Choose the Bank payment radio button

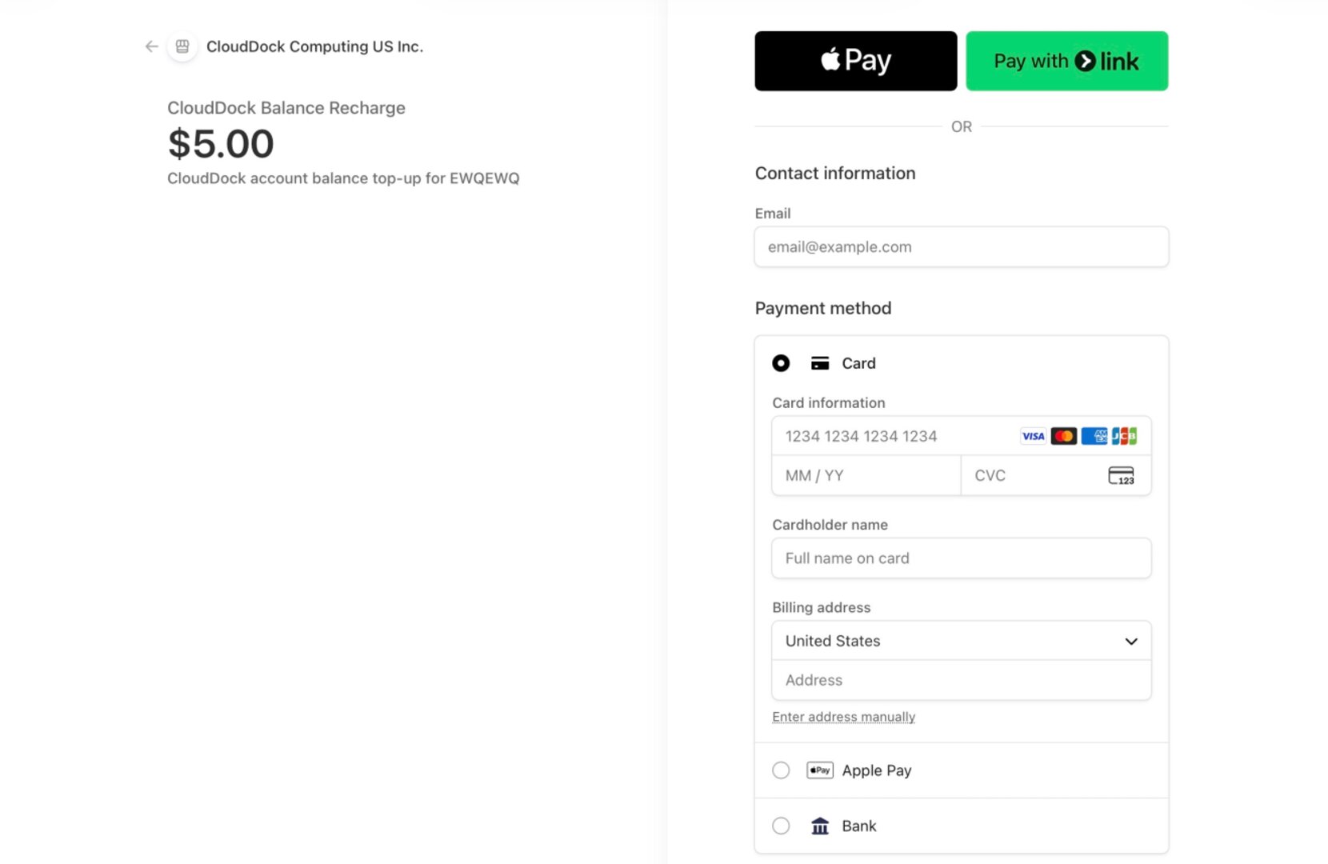tap(781, 826)
